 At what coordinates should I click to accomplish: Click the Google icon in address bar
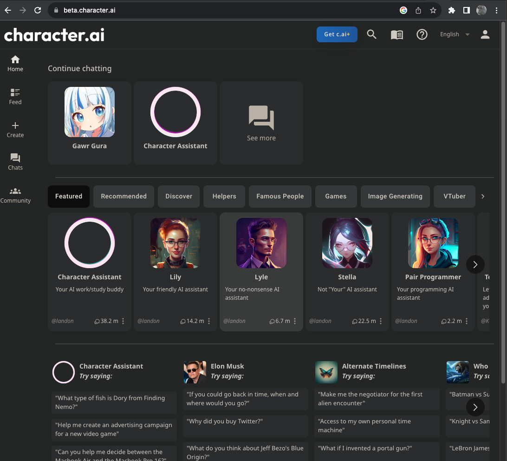coord(403,10)
